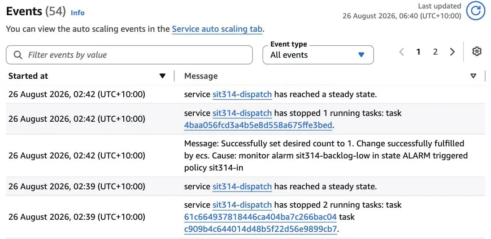The height and width of the screenshot is (239, 491).
Task: Sort by Started at column arrow
Action: [162, 76]
